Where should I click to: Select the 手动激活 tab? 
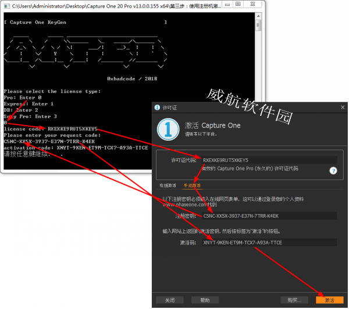coord(192,185)
